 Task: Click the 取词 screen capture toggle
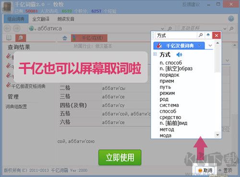[205, 170]
